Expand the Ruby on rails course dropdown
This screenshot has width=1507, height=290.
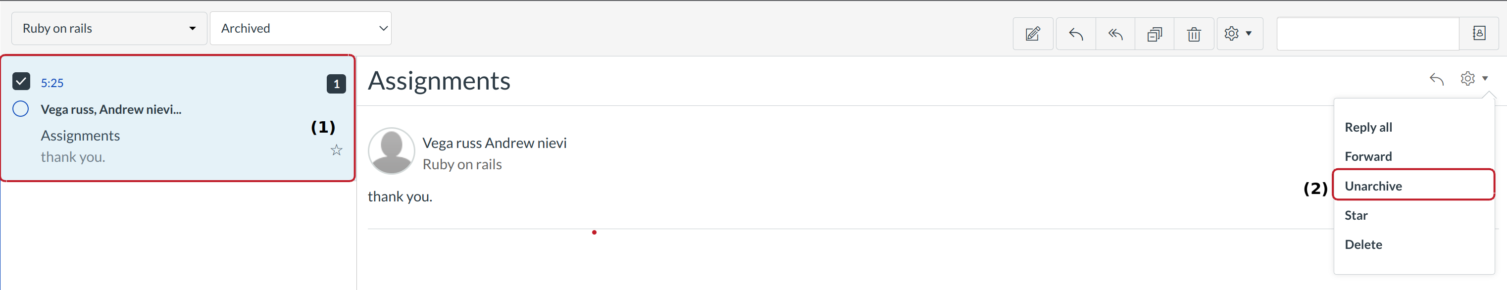[x=109, y=29]
